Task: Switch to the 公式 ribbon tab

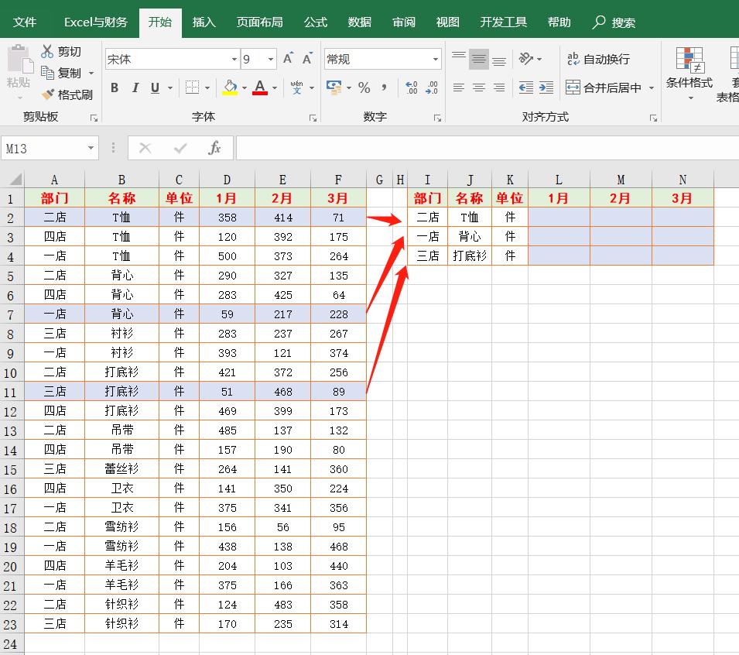Action: (315, 22)
